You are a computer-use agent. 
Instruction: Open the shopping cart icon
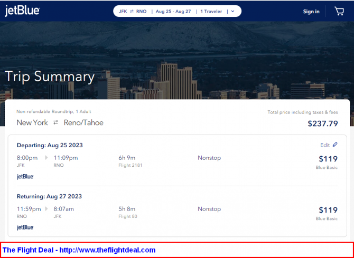pyautogui.click(x=339, y=11)
